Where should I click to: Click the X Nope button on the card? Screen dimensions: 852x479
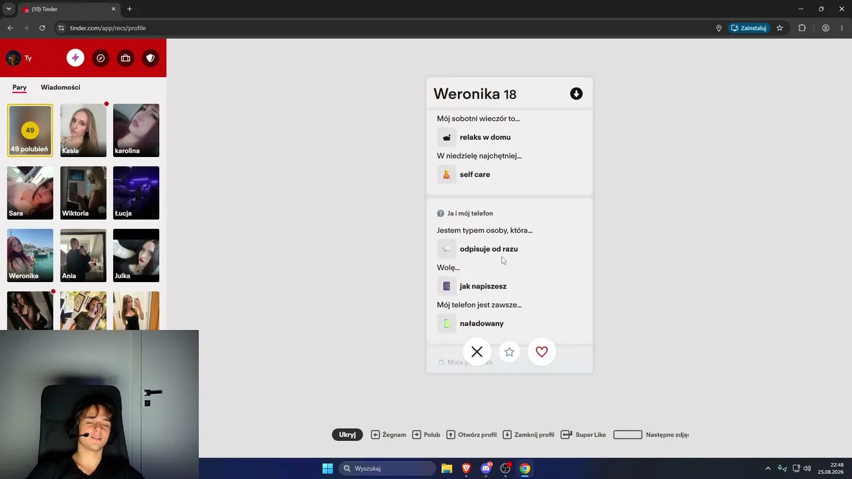click(x=477, y=352)
